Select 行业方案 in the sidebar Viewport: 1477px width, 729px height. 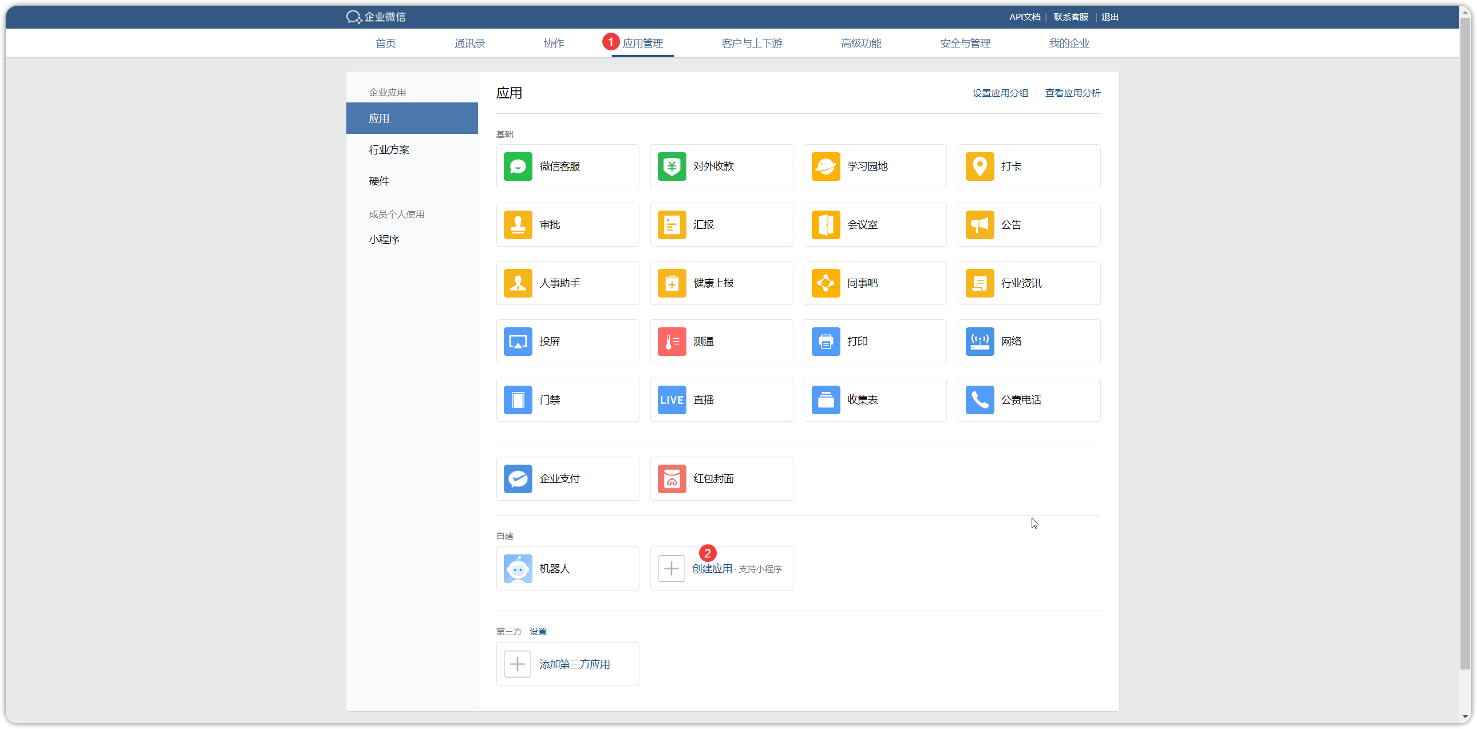pyautogui.click(x=412, y=149)
